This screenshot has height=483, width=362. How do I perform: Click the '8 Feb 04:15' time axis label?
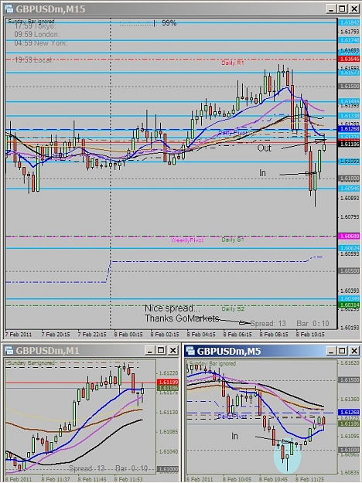click(201, 335)
